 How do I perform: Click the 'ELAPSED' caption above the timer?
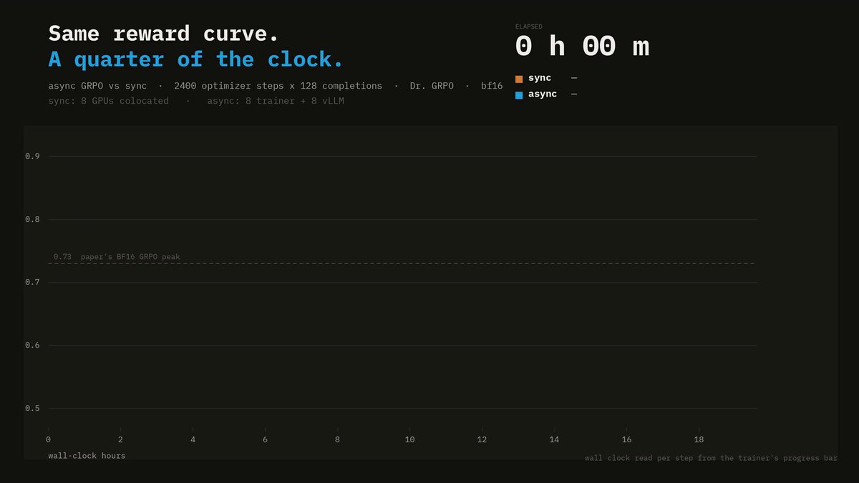pyautogui.click(x=529, y=26)
